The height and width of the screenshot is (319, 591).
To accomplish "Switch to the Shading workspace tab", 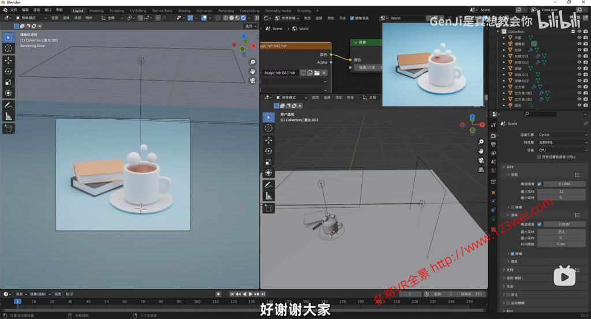I will coord(184,10).
